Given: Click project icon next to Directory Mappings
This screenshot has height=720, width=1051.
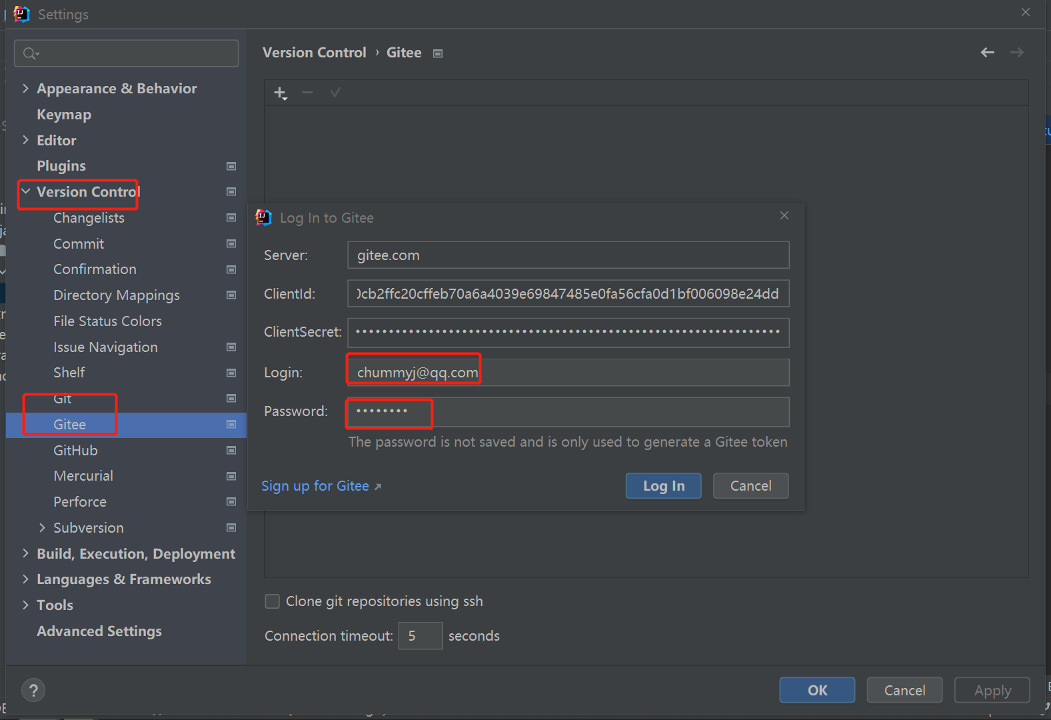Looking at the screenshot, I should point(231,295).
